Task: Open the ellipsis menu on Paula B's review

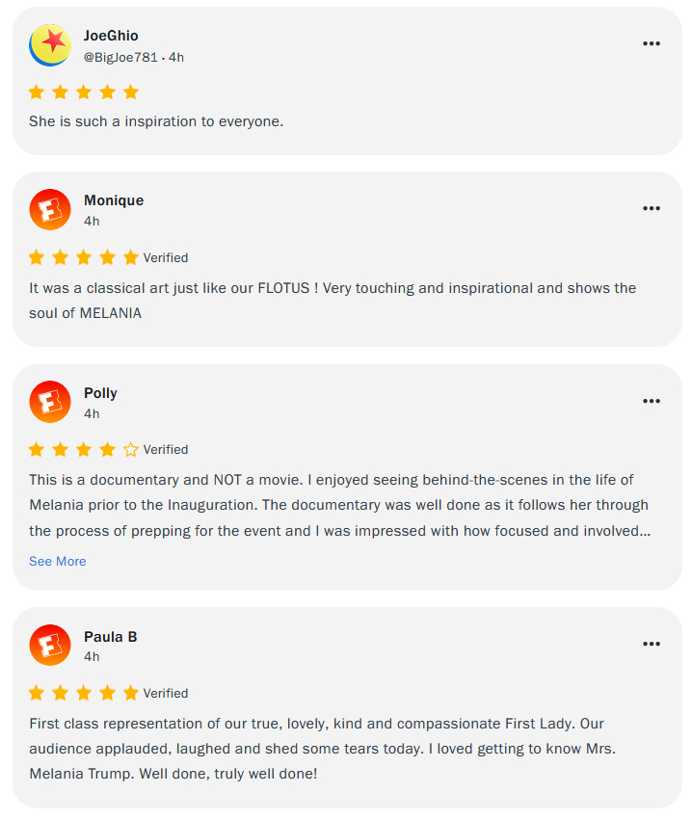Action: (x=652, y=644)
